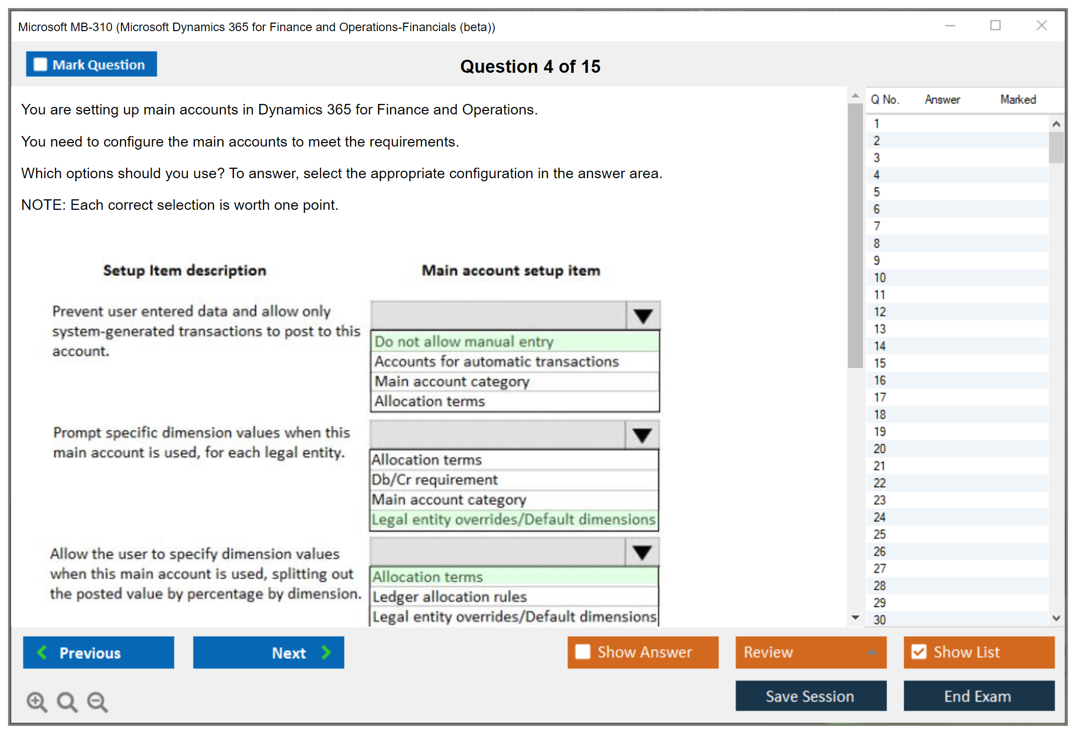Select 'Allocation terms' in second list
The height and width of the screenshot is (738, 1080).
[x=514, y=460]
